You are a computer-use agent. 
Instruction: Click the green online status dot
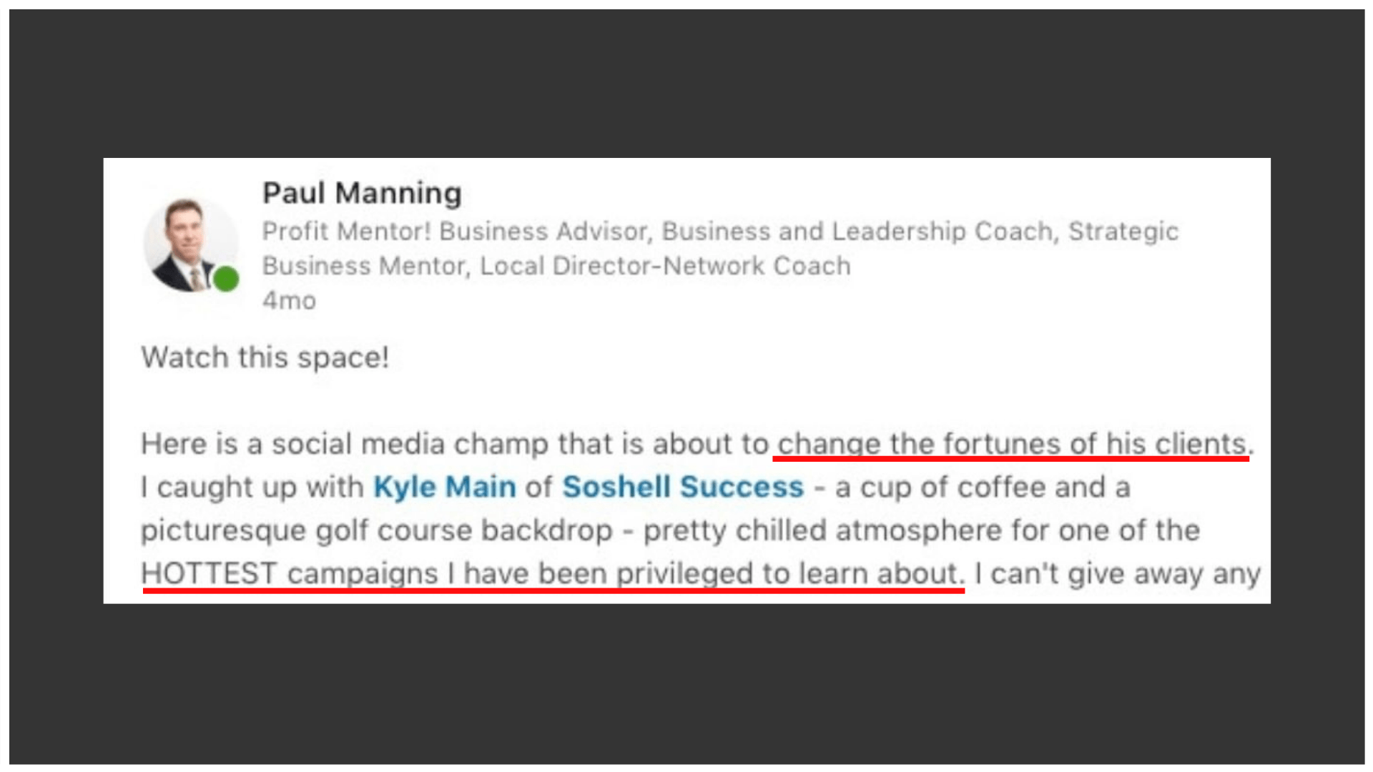pos(227,279)
